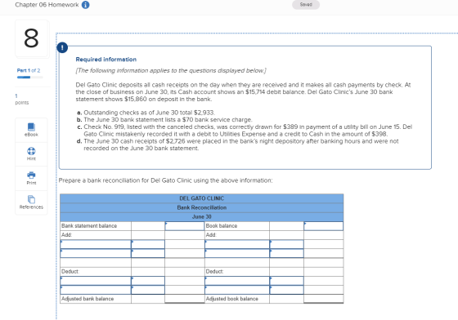Click the question number 8 box
458x320 pixels.
pos(32,38)
